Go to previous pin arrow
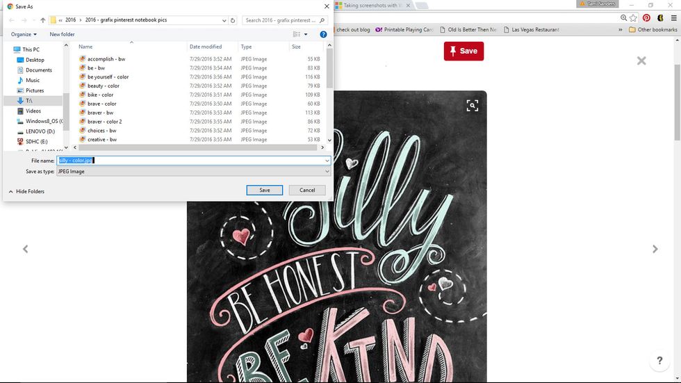The width and height of the screenshot is (681, 383). pos(25,249)
